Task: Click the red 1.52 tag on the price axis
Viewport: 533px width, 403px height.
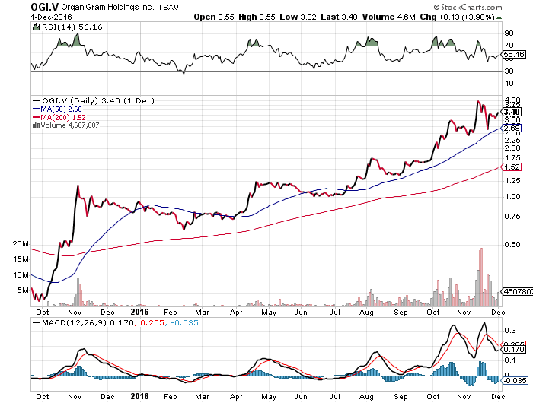Action: pos(511,167)
